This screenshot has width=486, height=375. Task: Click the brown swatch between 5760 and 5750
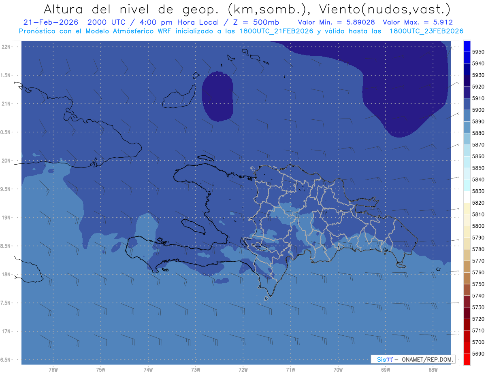click(x=467, y=278)
